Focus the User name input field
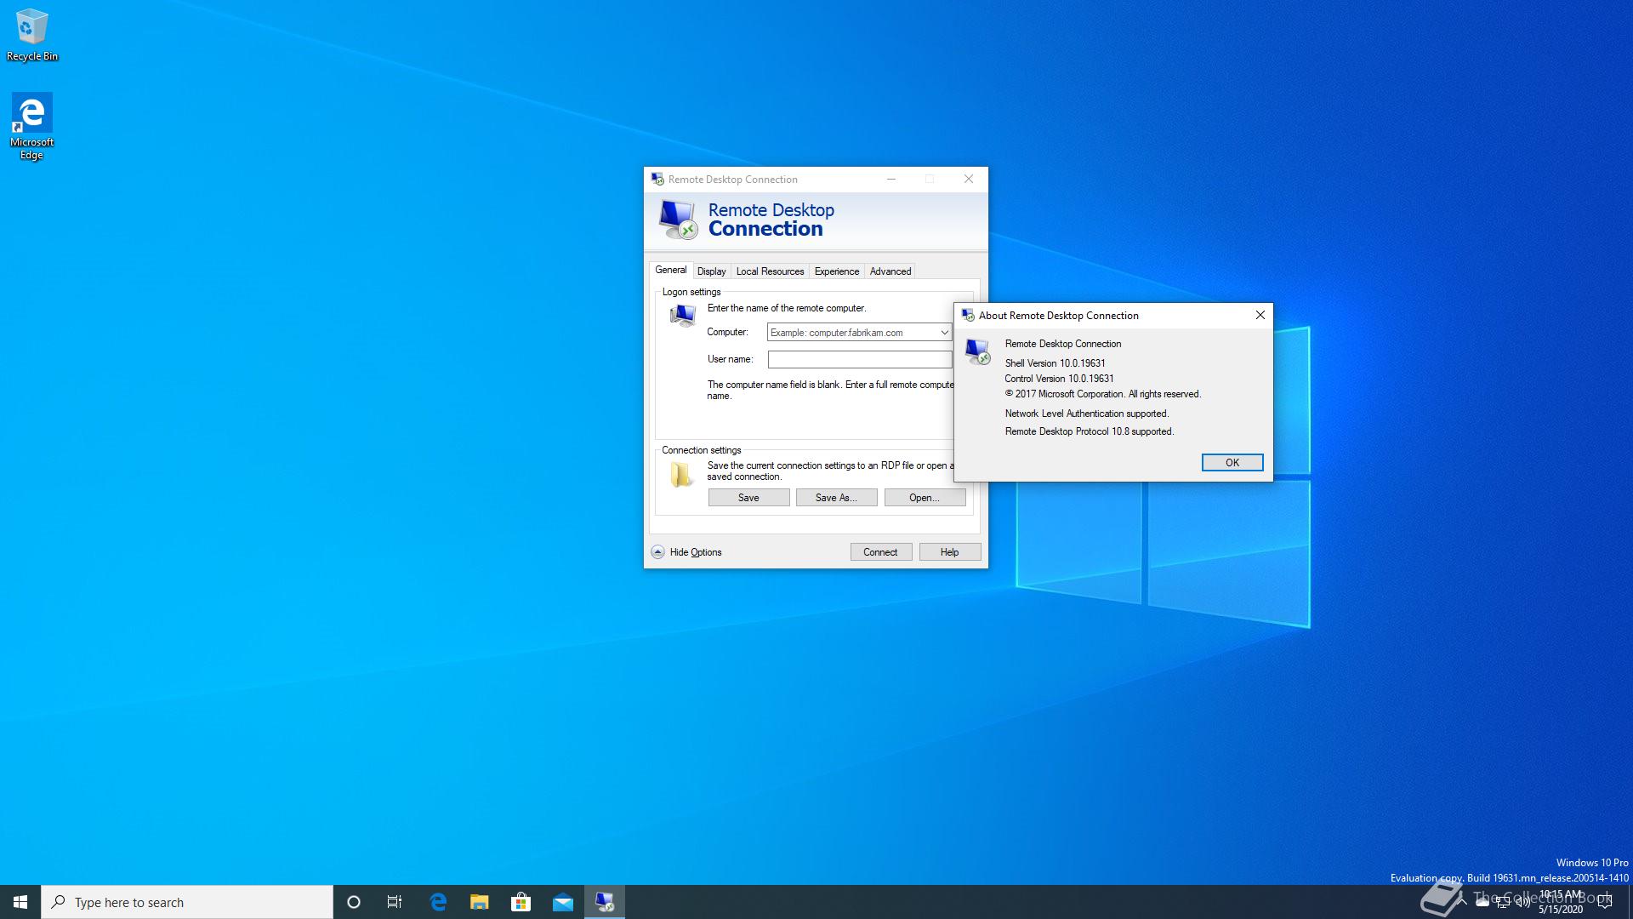This screenshot has width=1633, height=919. pyautogui.click(x=859, y=360)
